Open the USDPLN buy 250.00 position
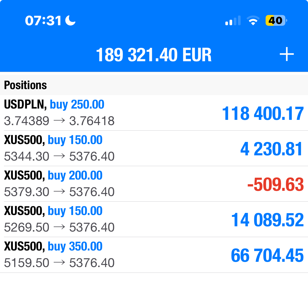The image size is (308, 302). [x=154, y=113]
